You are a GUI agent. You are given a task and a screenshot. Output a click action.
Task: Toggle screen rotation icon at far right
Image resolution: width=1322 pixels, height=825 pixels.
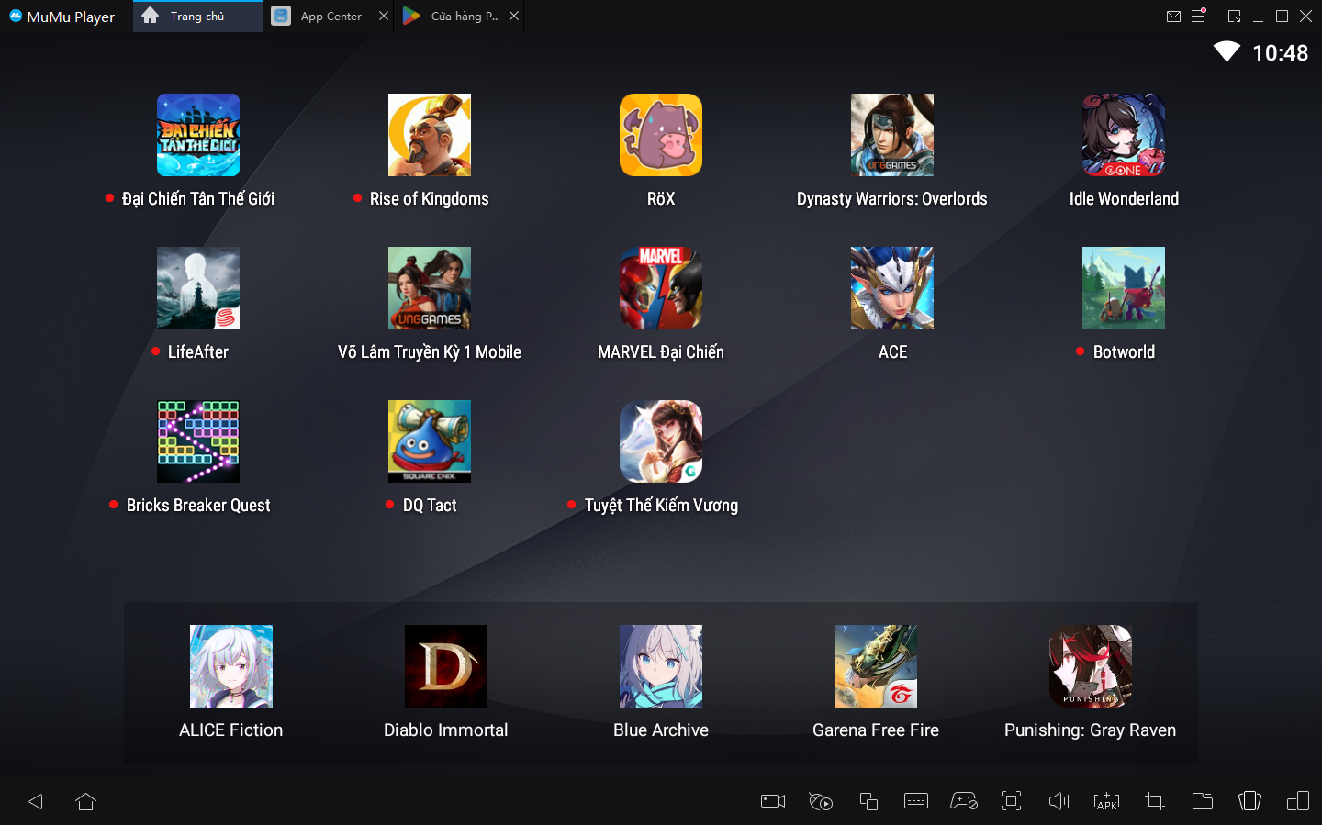(1297, 801)
